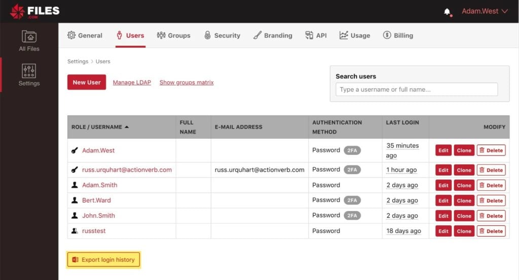Clone the russtest user

pyautogui.click(x=464, y=231)
